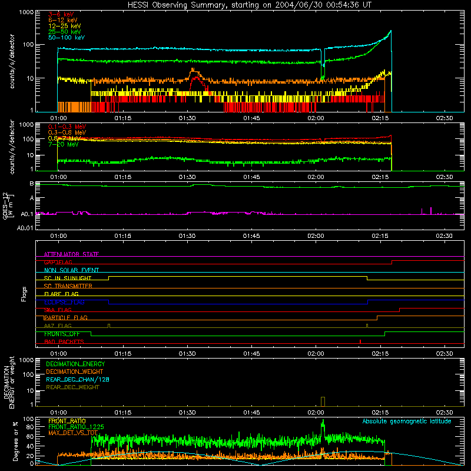Select the FRONTS_OFF flag label
The height and width of the screenshot is (471, 471).
[62, 334]
